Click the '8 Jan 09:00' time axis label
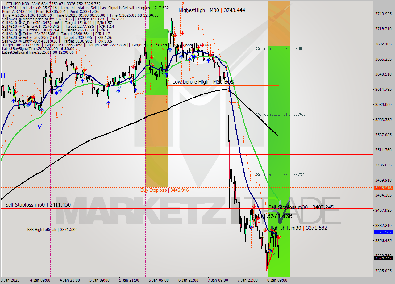 [277, 280]
